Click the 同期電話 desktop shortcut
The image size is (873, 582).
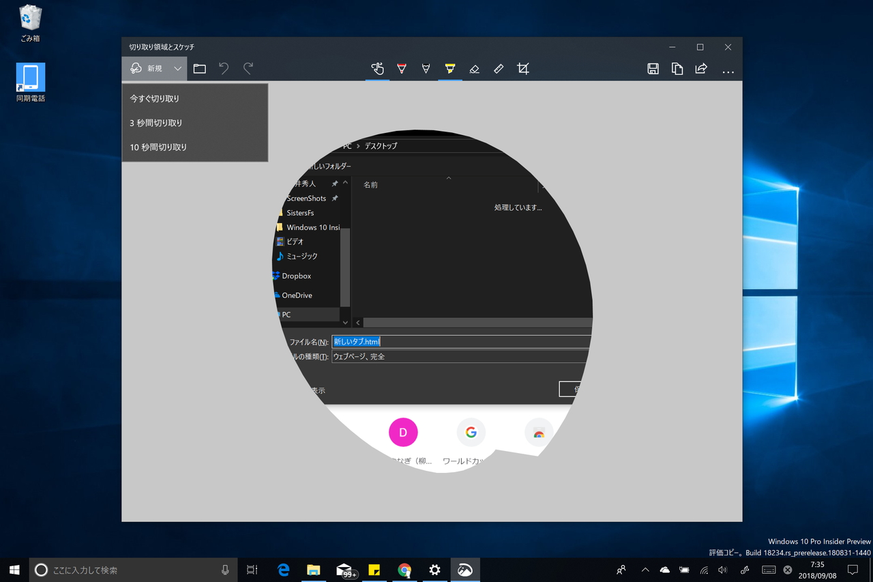coord(30,83)
